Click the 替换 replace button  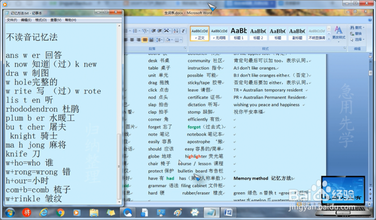[x=356, y=33]
